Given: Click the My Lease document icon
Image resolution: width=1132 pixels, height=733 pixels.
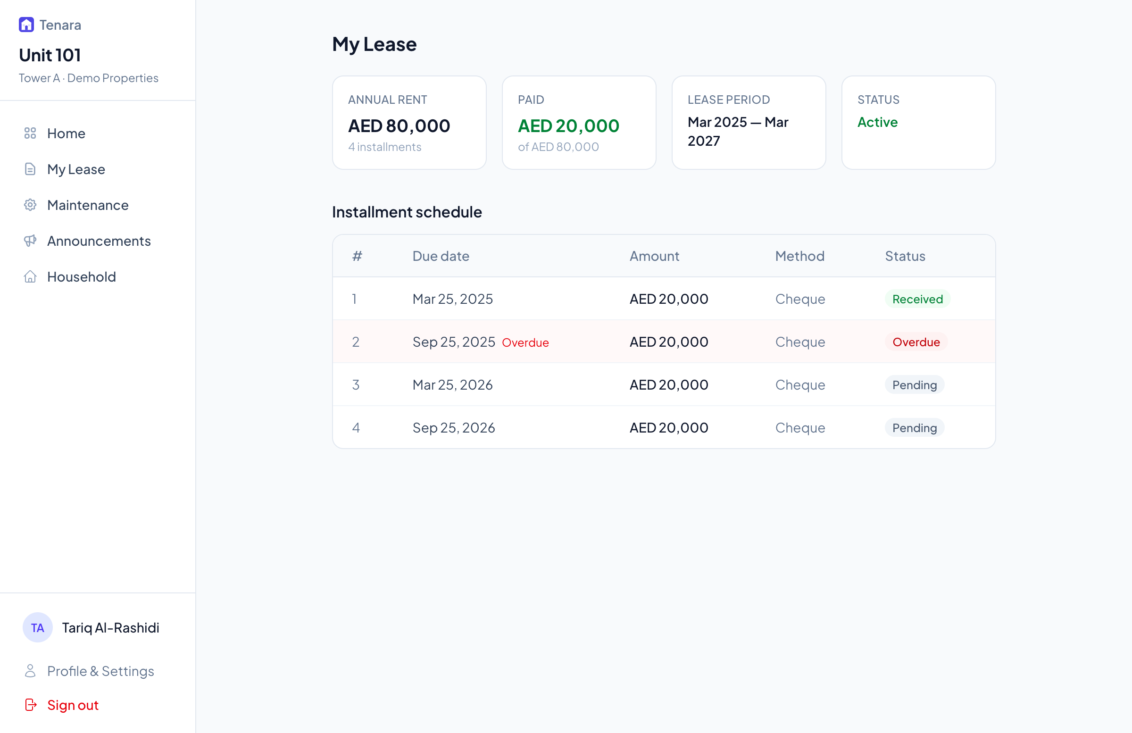Looking at the screenshot, I should (x=30, y=169).
